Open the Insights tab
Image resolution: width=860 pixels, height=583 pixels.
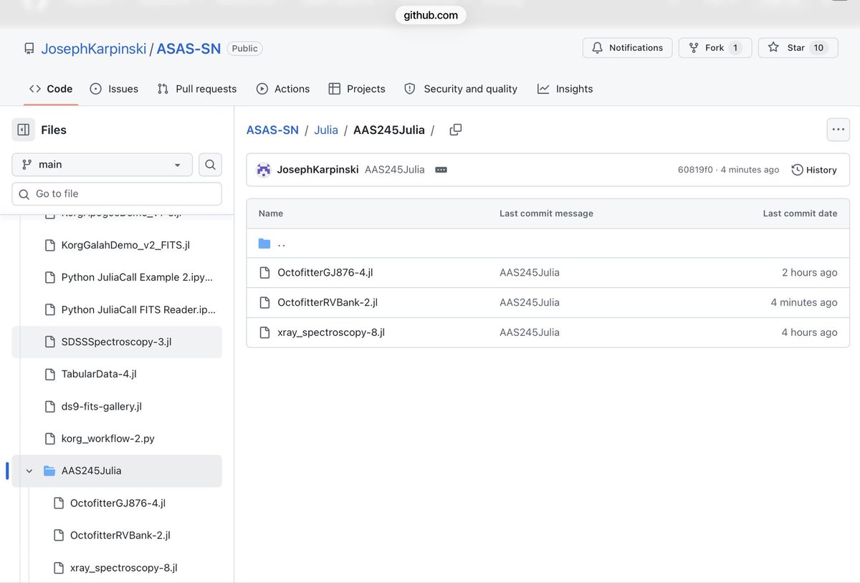point(565,89)
